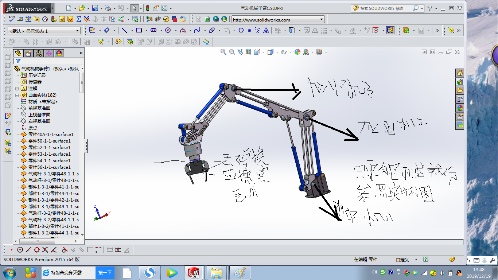Click the Rebuild traffic light icon

click(148, 8)
